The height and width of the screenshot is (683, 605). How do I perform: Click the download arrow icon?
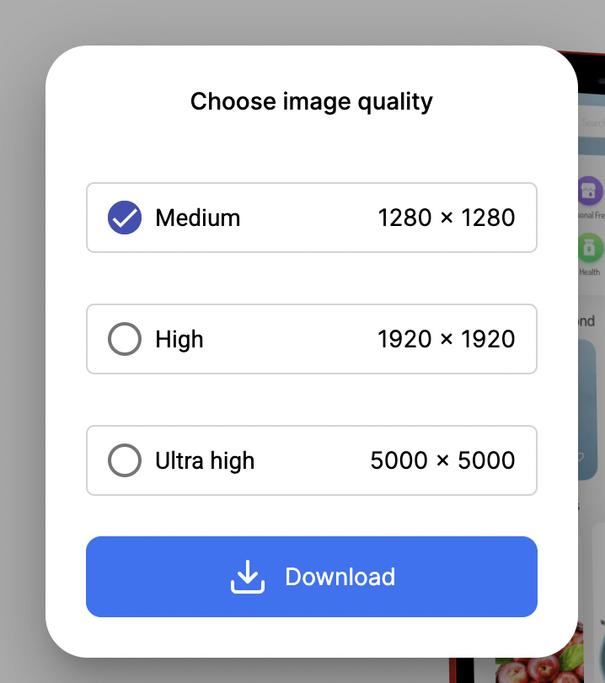248,577
